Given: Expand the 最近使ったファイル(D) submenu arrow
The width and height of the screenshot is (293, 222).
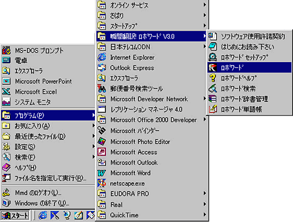Looking at the screenshot, I should click(x=93, y=136).
